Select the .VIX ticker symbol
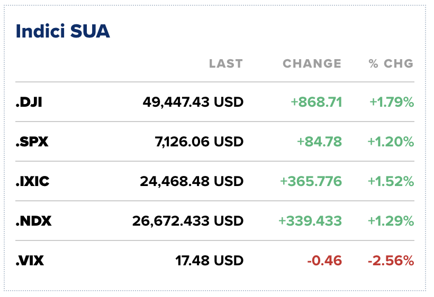Viewport: 434px width, 297px height. tap(30, 261)
